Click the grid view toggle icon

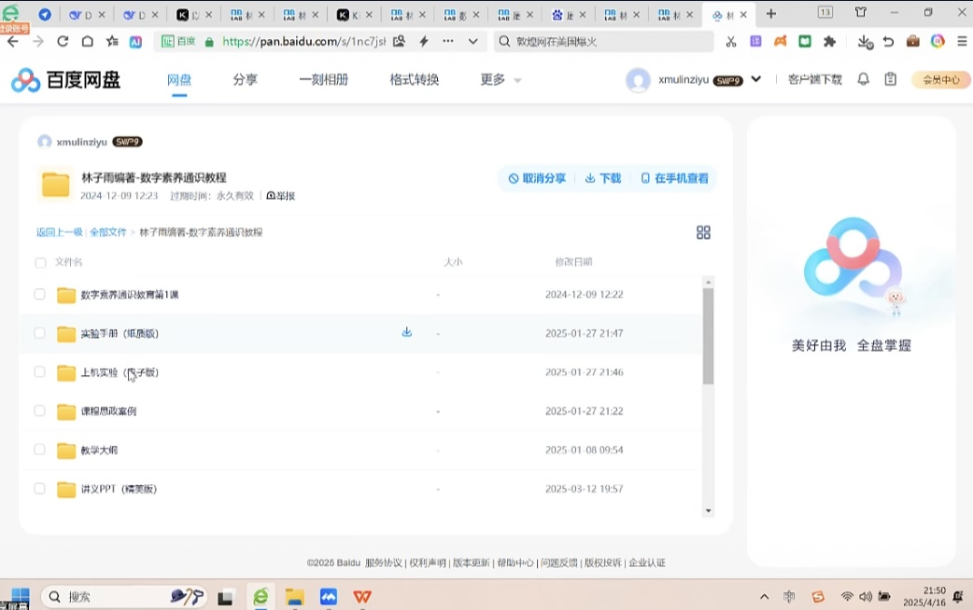[x=703, y=232]
